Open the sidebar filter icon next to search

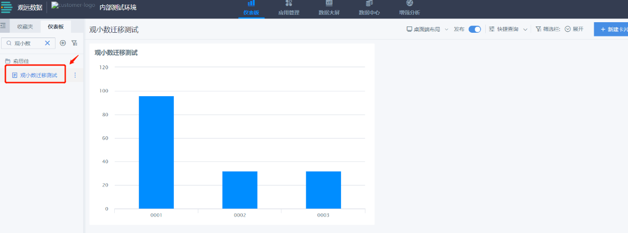point(75,43)
